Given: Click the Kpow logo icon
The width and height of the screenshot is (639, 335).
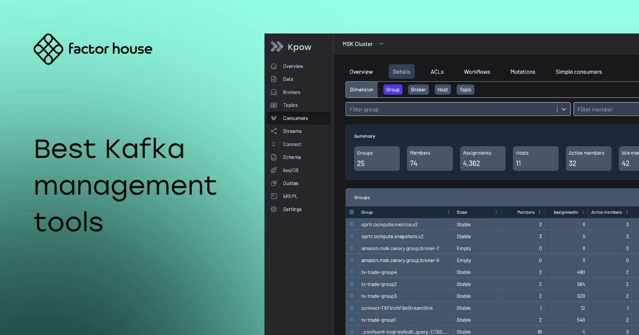Looking at the screenshot, I should click(x=276, y=47).
